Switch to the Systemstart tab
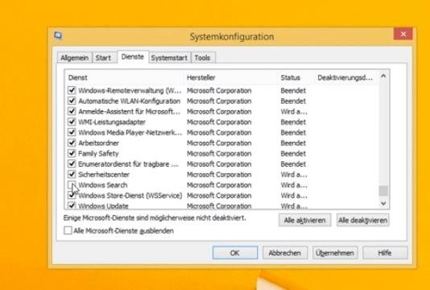This screenshot has width=430, height=290. point(169,58)
